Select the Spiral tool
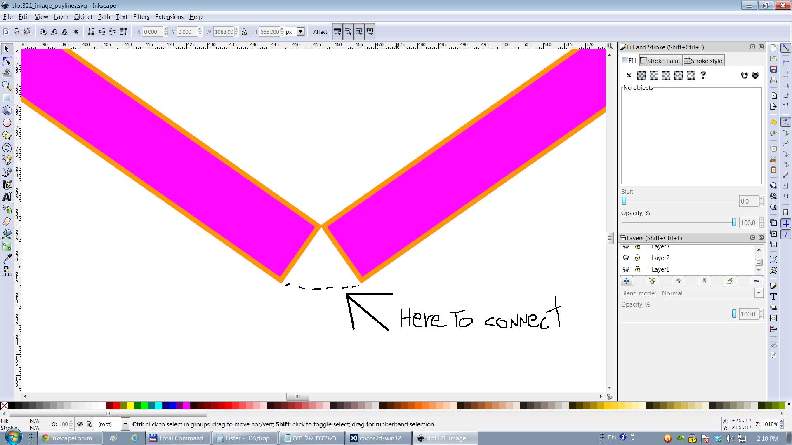Image resolution: width=792 pixels, height=445 pixels. point(7,148)
